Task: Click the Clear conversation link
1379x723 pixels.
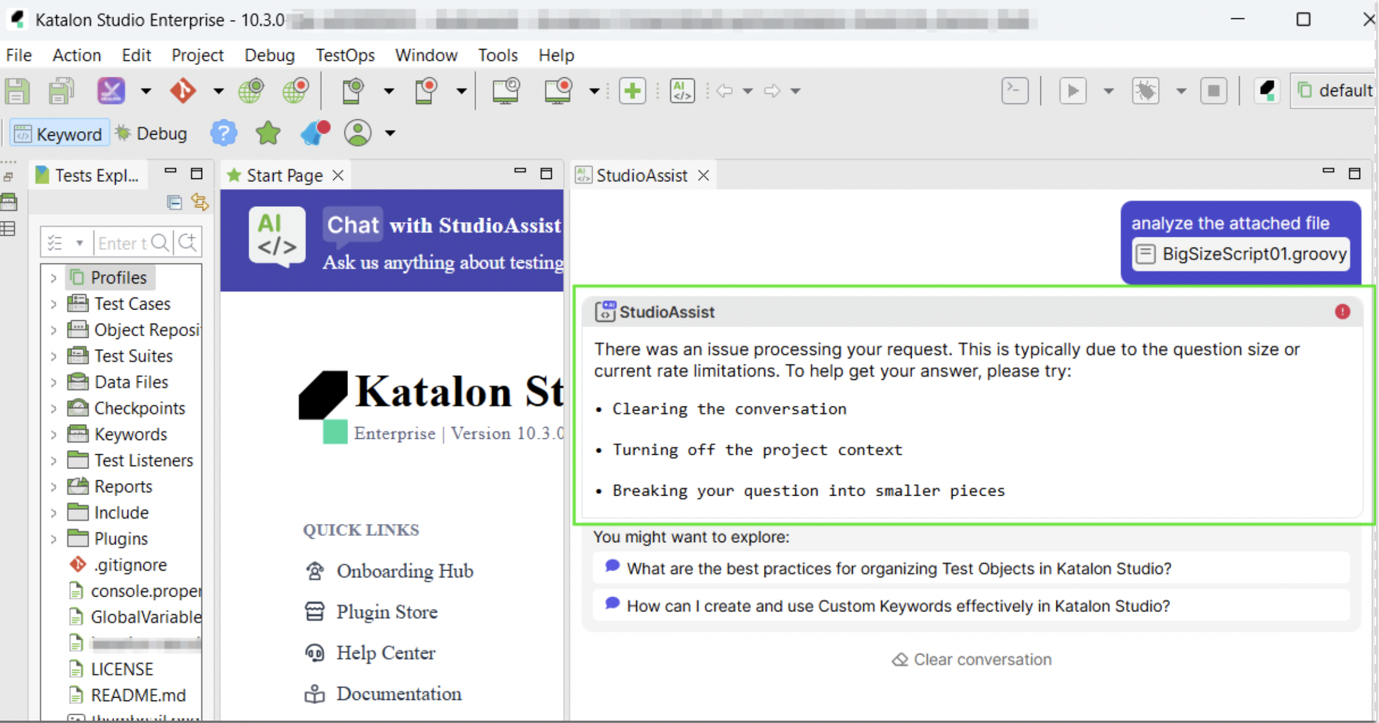Action: pyautogui.click(x=972, y=659)
